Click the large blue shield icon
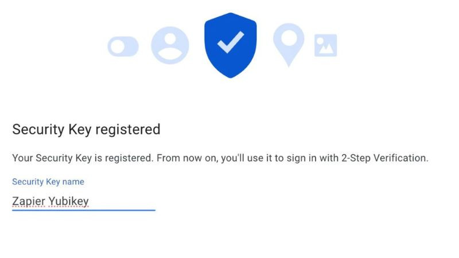The height and width of the screenshot is (258, 459). coord(230,45)
